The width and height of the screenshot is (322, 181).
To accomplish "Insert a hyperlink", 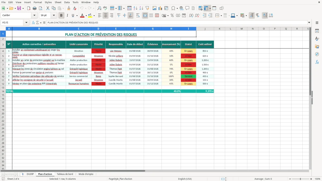I will coord(181,8).
